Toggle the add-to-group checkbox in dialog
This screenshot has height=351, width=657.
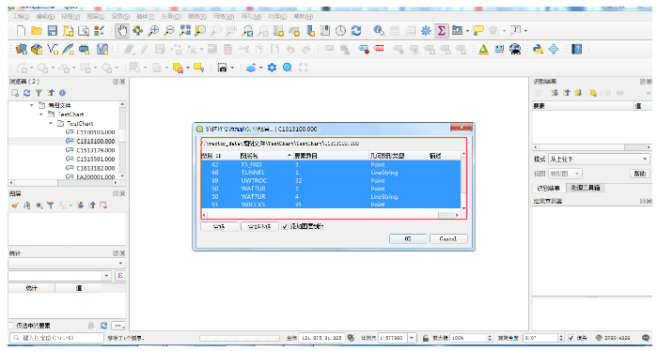point(285,226)
